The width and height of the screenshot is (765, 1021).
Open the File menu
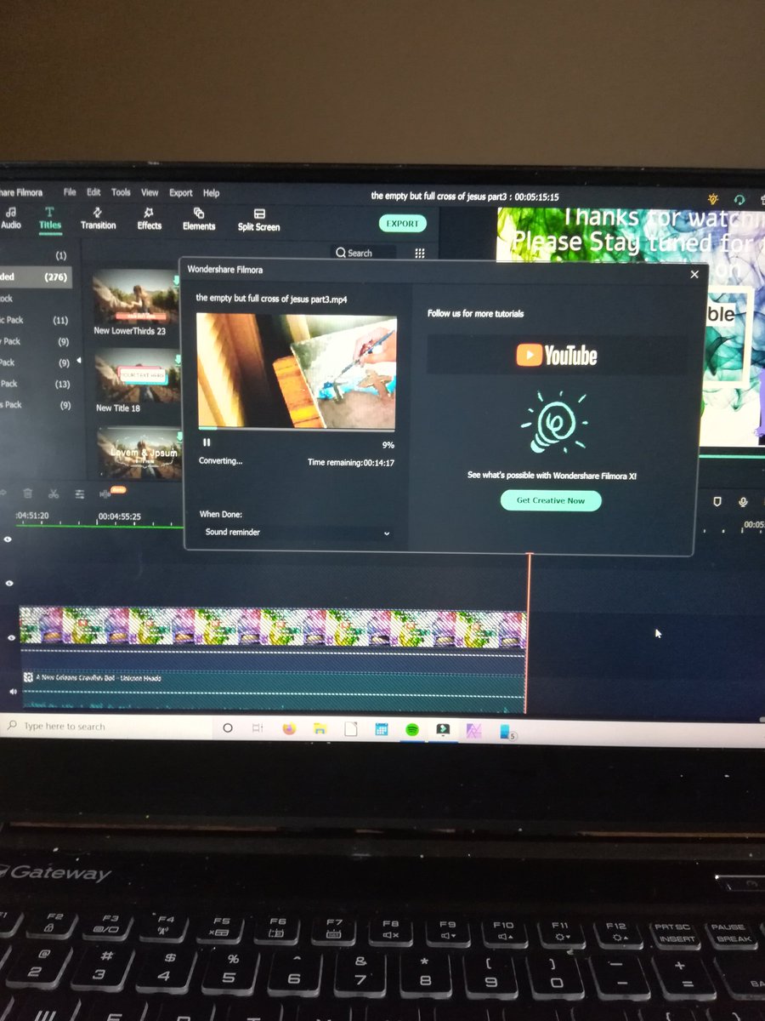70,192
